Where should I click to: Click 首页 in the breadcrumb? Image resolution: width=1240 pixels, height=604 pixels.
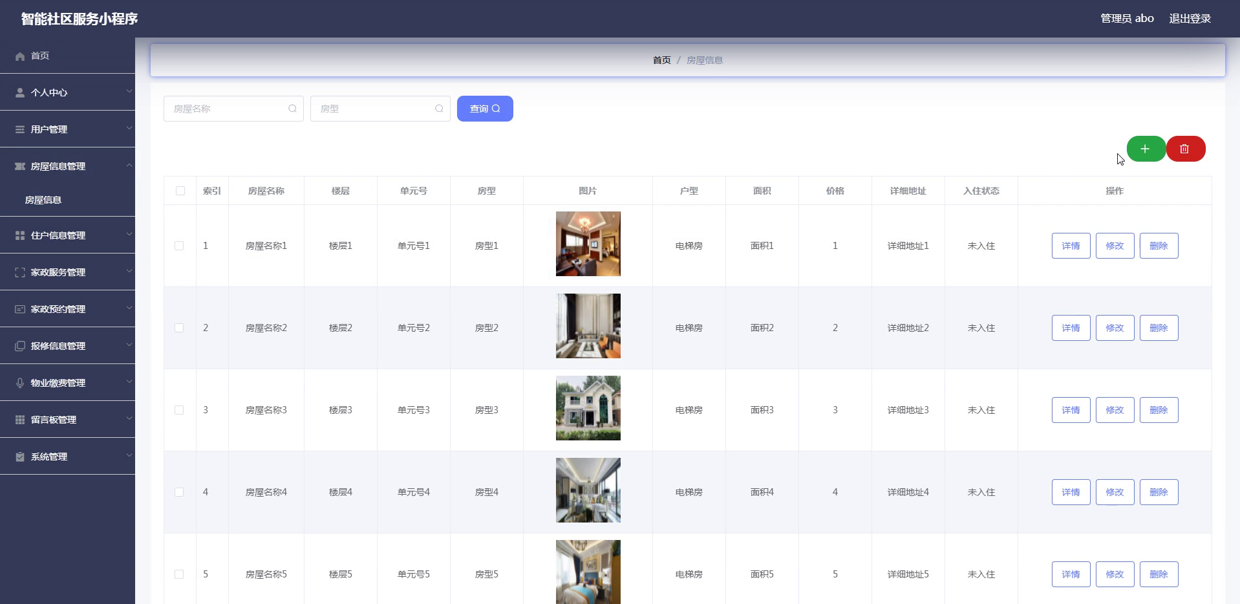pyautogui.click(x=661, y=60)
